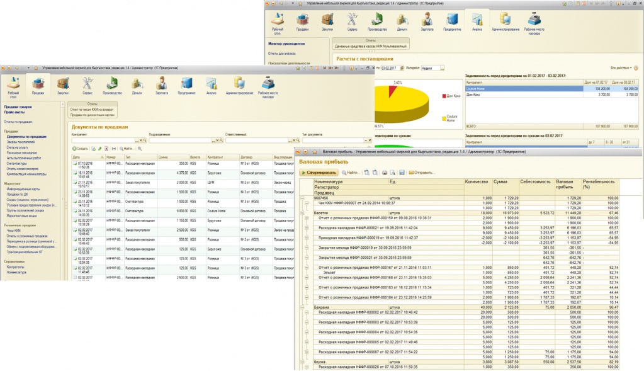The width and height of the screenshot is (644, 371).
Task: Click the save icon in Валовая прибыль toolbar
Action: (x=402, y=173)
